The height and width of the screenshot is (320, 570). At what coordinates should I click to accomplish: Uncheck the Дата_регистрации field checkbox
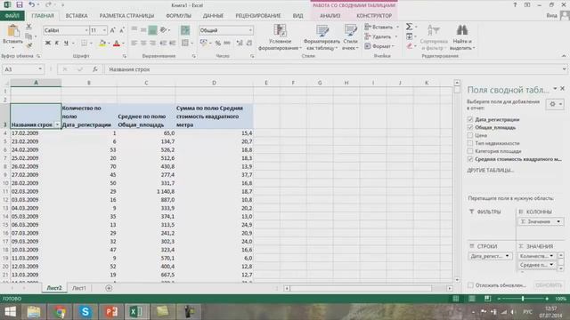[470, 119]
